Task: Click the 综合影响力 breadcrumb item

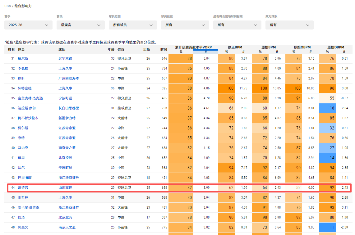Action: (x=23, y=6)
